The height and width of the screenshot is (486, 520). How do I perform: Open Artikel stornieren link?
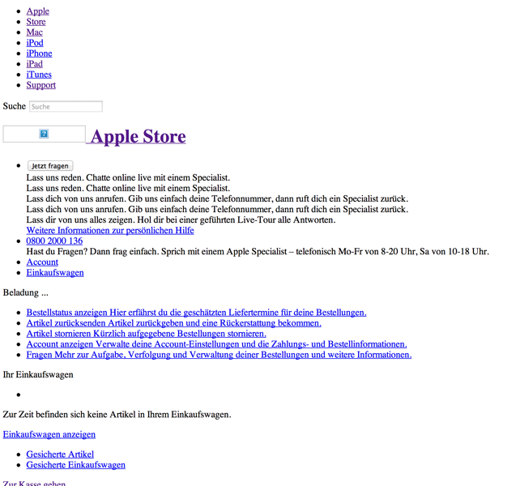[x=147, y=334]
